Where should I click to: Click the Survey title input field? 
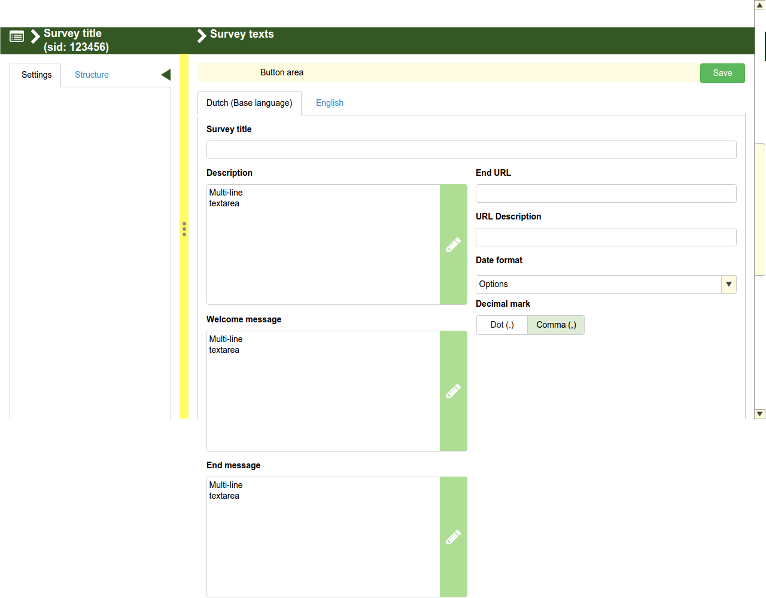tap(471, 149)
